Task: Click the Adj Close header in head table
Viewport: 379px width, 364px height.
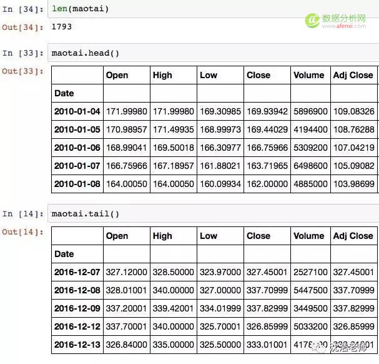Action: 353,75
